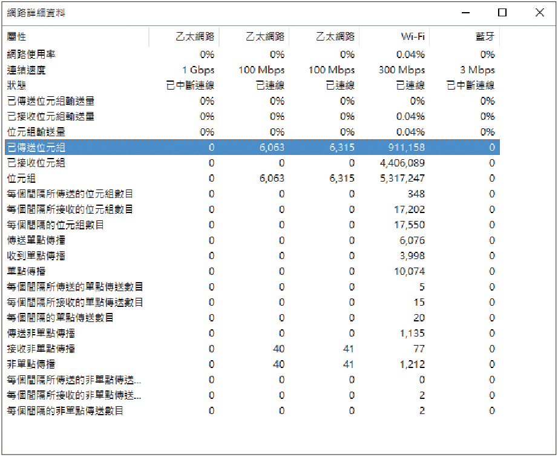
Task: Select the 每個間隔的位元組數目 row label
Action: 55,225
